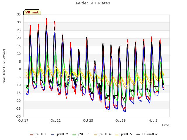Toggle the pSHF 4 legend label

[105, 134]
